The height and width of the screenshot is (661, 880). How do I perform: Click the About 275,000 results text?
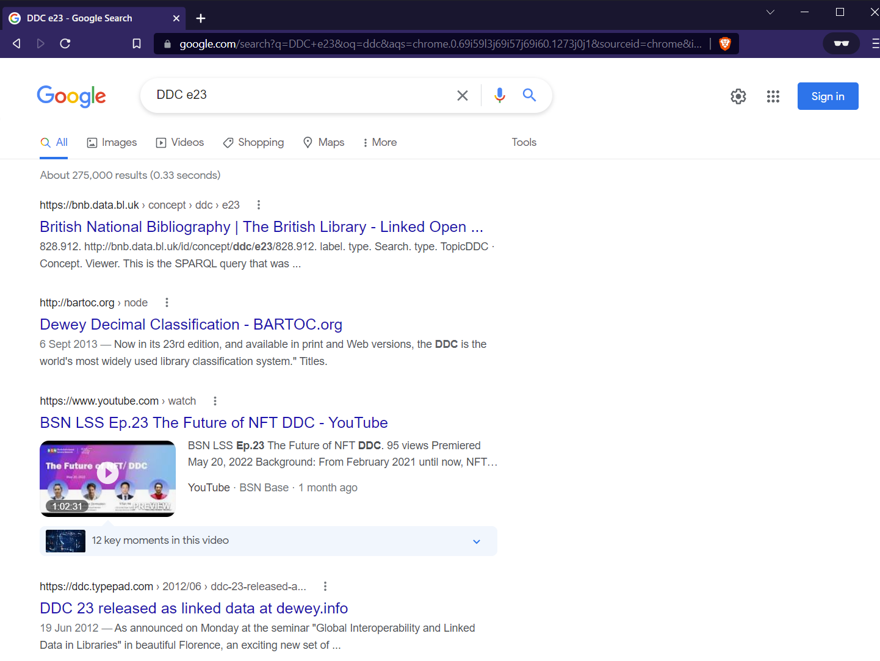point(130,175)
